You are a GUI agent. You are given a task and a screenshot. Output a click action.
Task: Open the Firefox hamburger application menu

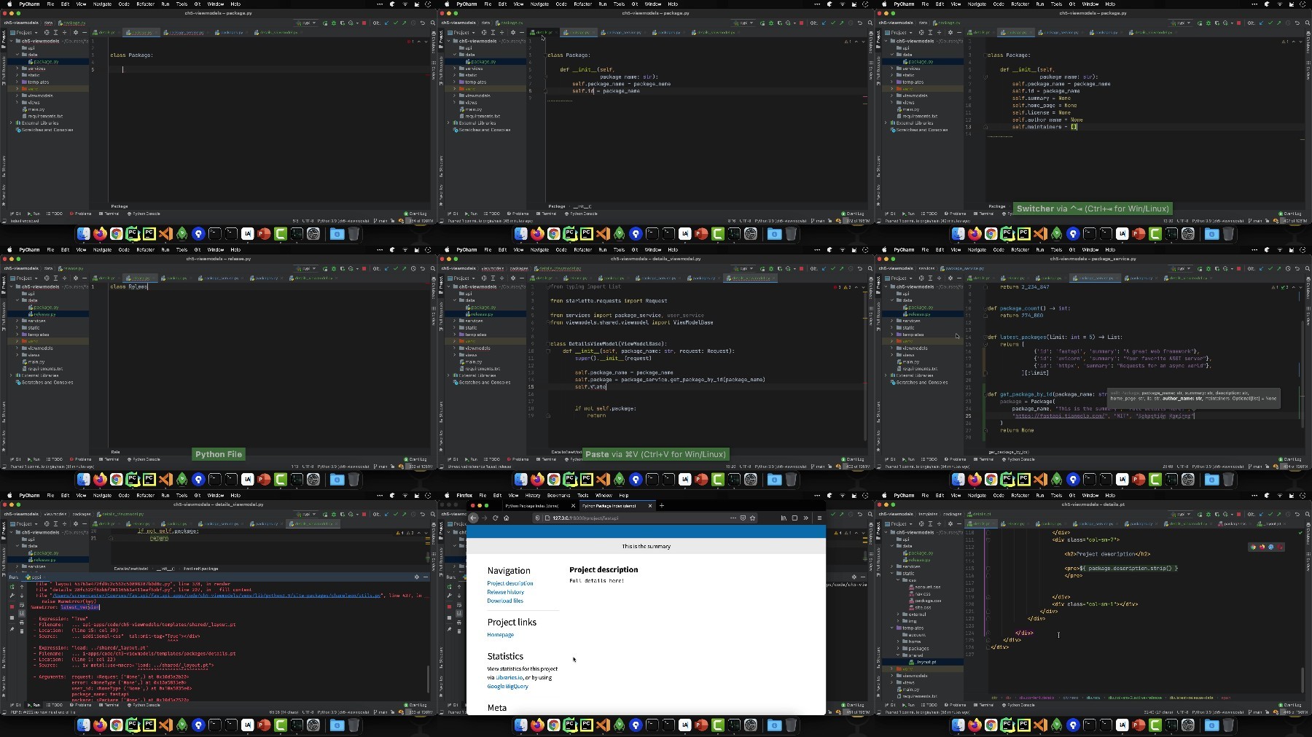pos(819,518)
